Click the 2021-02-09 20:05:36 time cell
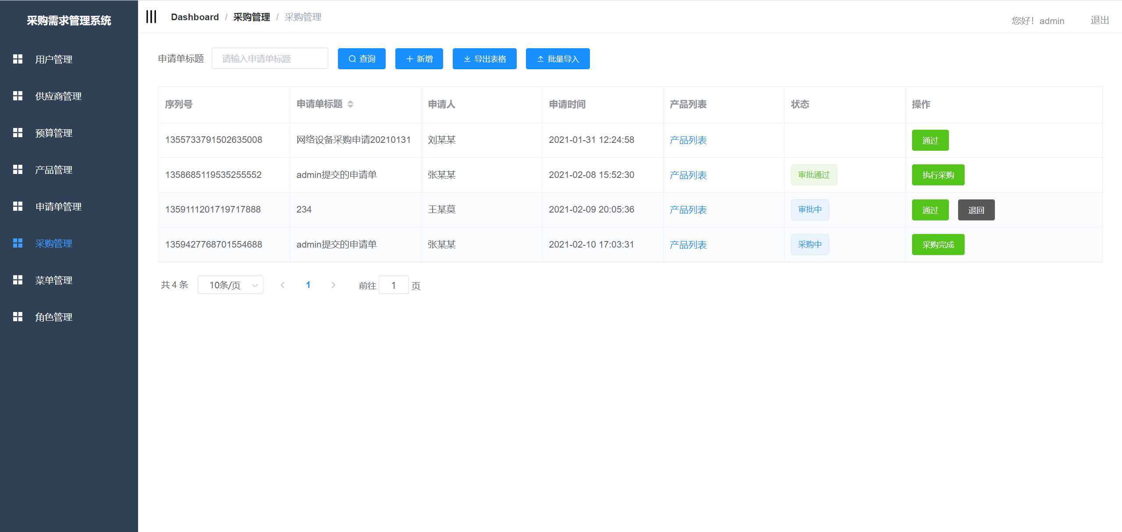Image resolution: width=1122 pixels, height=532 pixels. [591, 209]
